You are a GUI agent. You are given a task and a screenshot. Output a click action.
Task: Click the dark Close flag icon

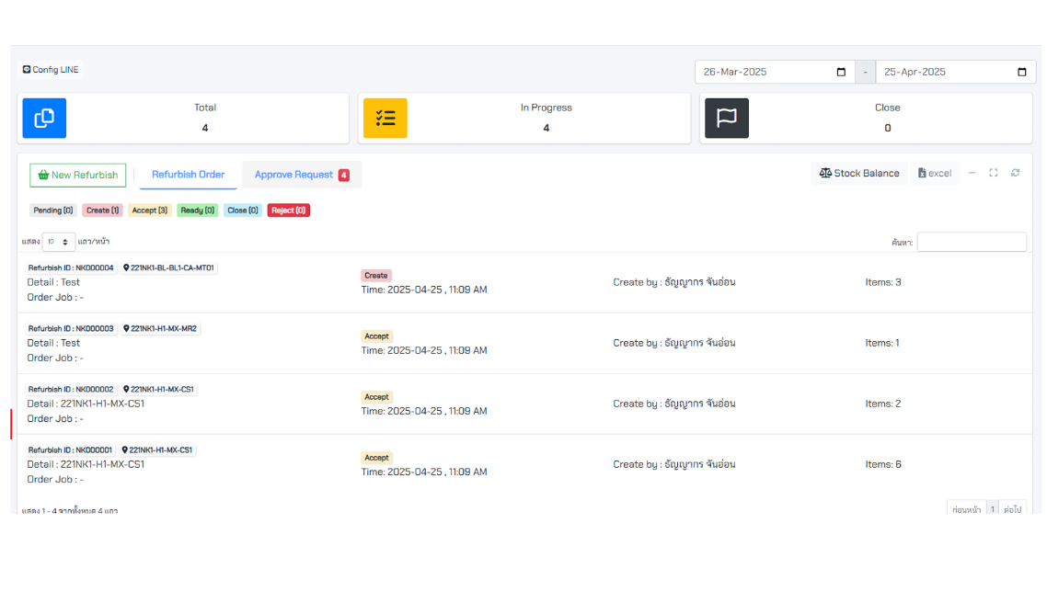click(726, 119)
